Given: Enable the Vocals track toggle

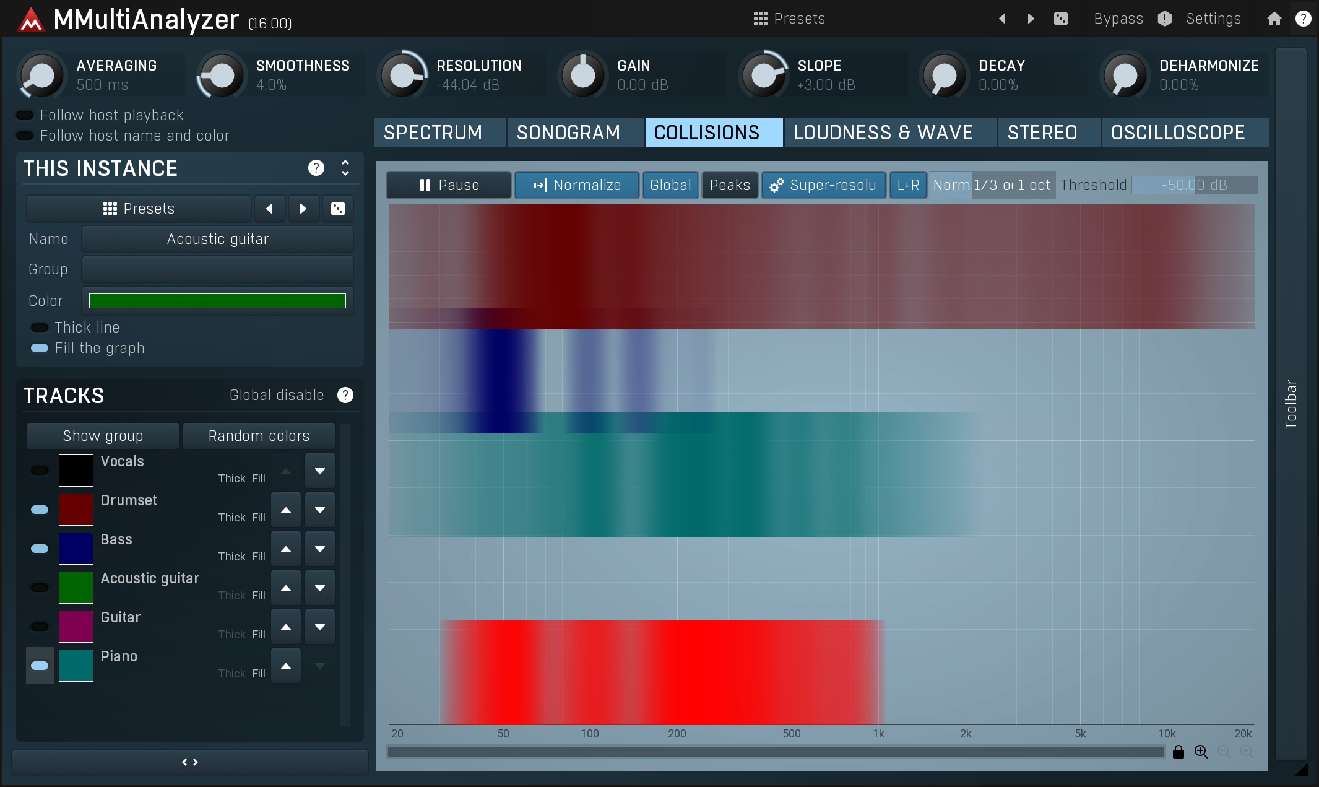Looking at the screenshot, I should 40,471.
